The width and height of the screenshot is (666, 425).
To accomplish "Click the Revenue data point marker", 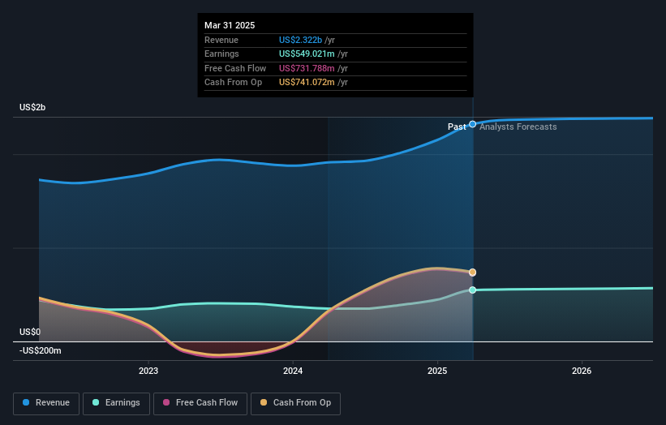I will coord(472,124).
